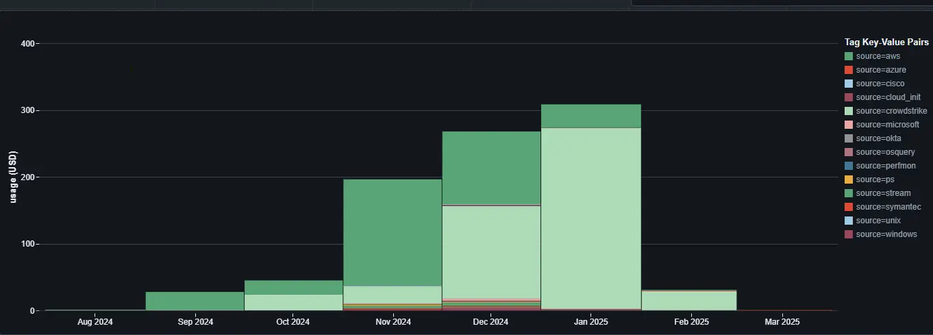Click the source=windows legend swatch
The image size is (933, 335).
pos(849,234)
